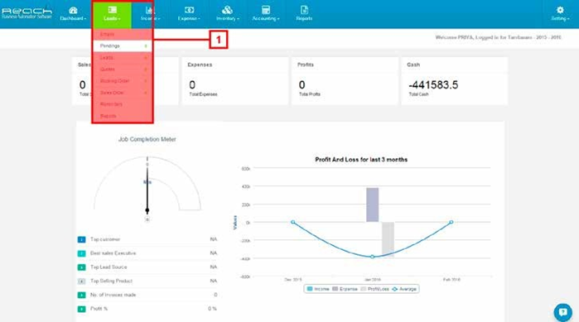579x322 pixels.
Task: Expand the Pendings submenu arrow
Action: coord(146,46)
